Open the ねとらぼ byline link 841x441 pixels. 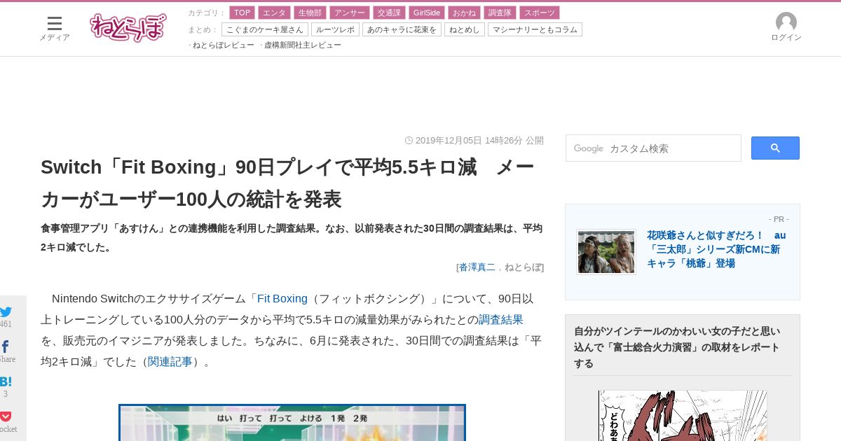[x=523, y=267]
